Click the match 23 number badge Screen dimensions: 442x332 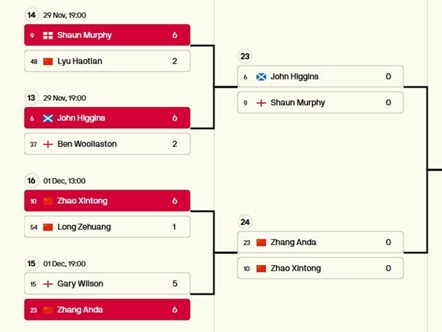245,57
